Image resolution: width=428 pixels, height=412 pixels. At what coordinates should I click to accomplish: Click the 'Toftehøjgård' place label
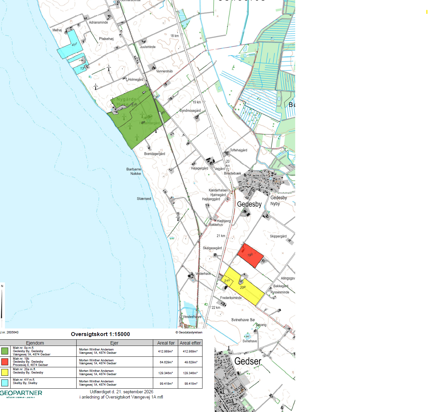[x=239, y=150]
